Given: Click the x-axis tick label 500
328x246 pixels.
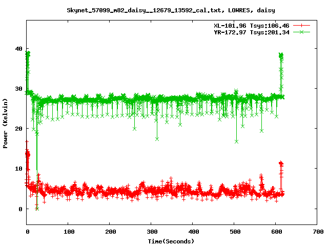Looking at the screenshot, I should click(235, 232).
